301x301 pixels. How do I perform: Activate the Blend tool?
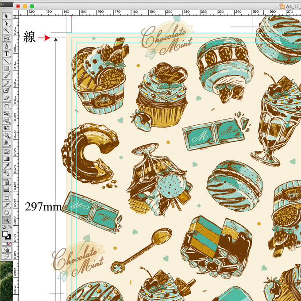click(6, 173)
